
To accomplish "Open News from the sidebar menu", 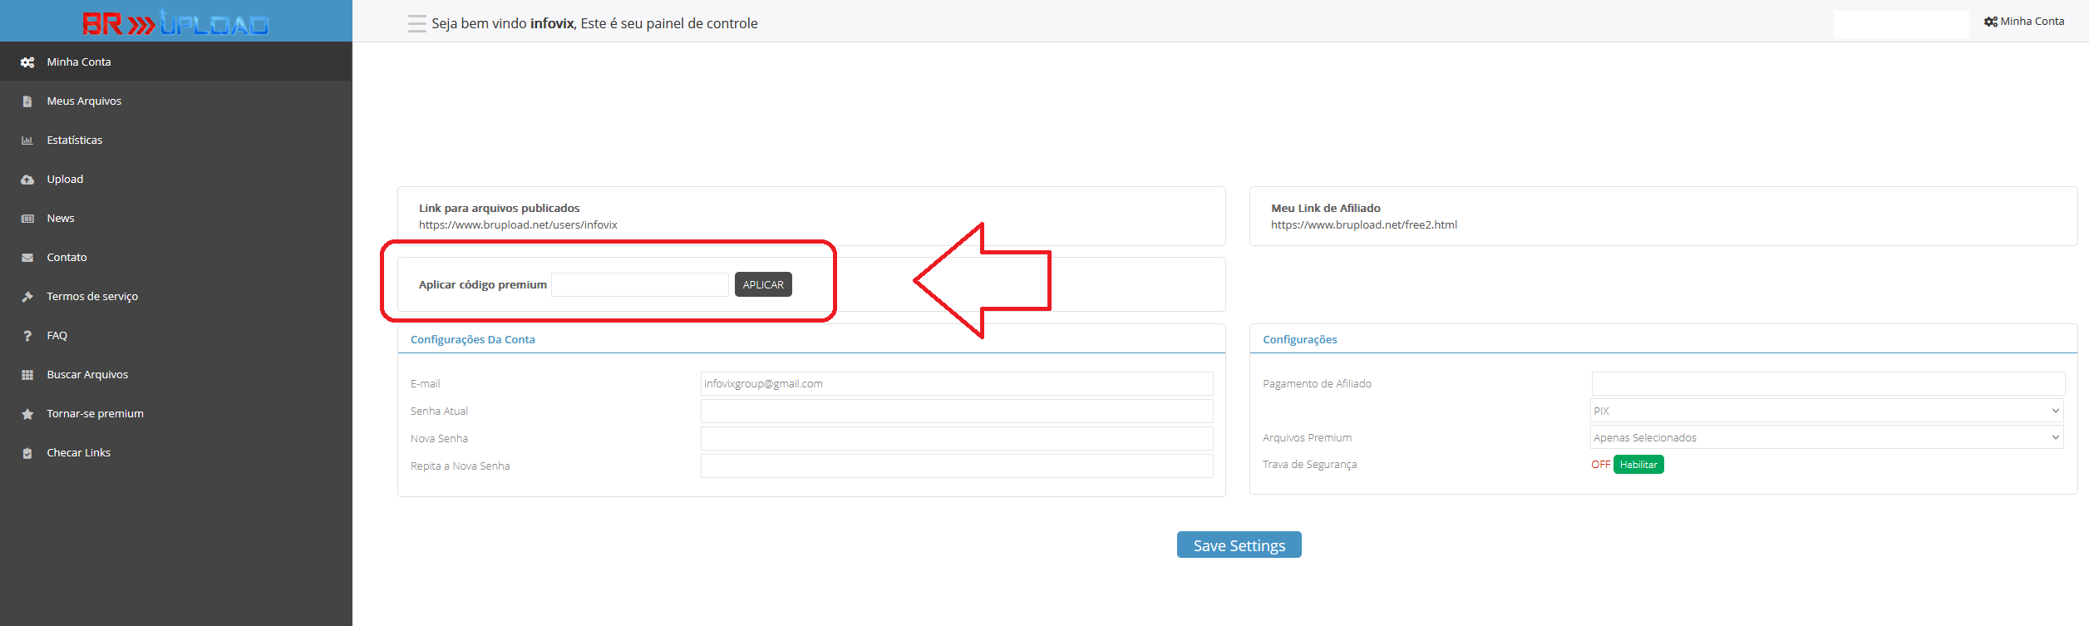I will (61, 219).
